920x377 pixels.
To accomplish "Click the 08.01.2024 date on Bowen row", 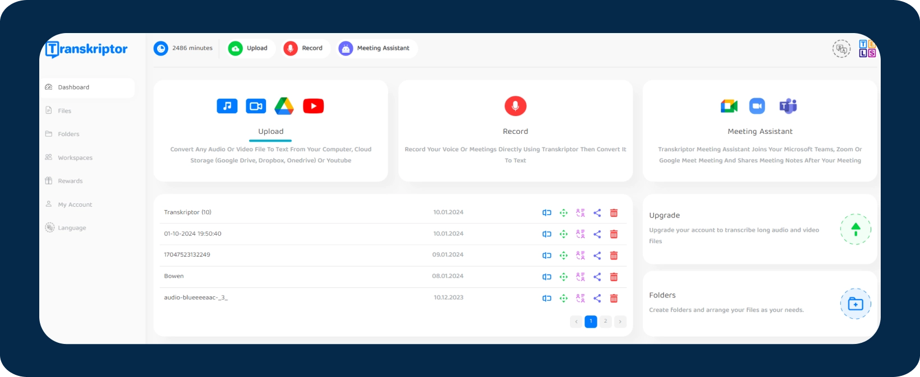I will point(448,276).
